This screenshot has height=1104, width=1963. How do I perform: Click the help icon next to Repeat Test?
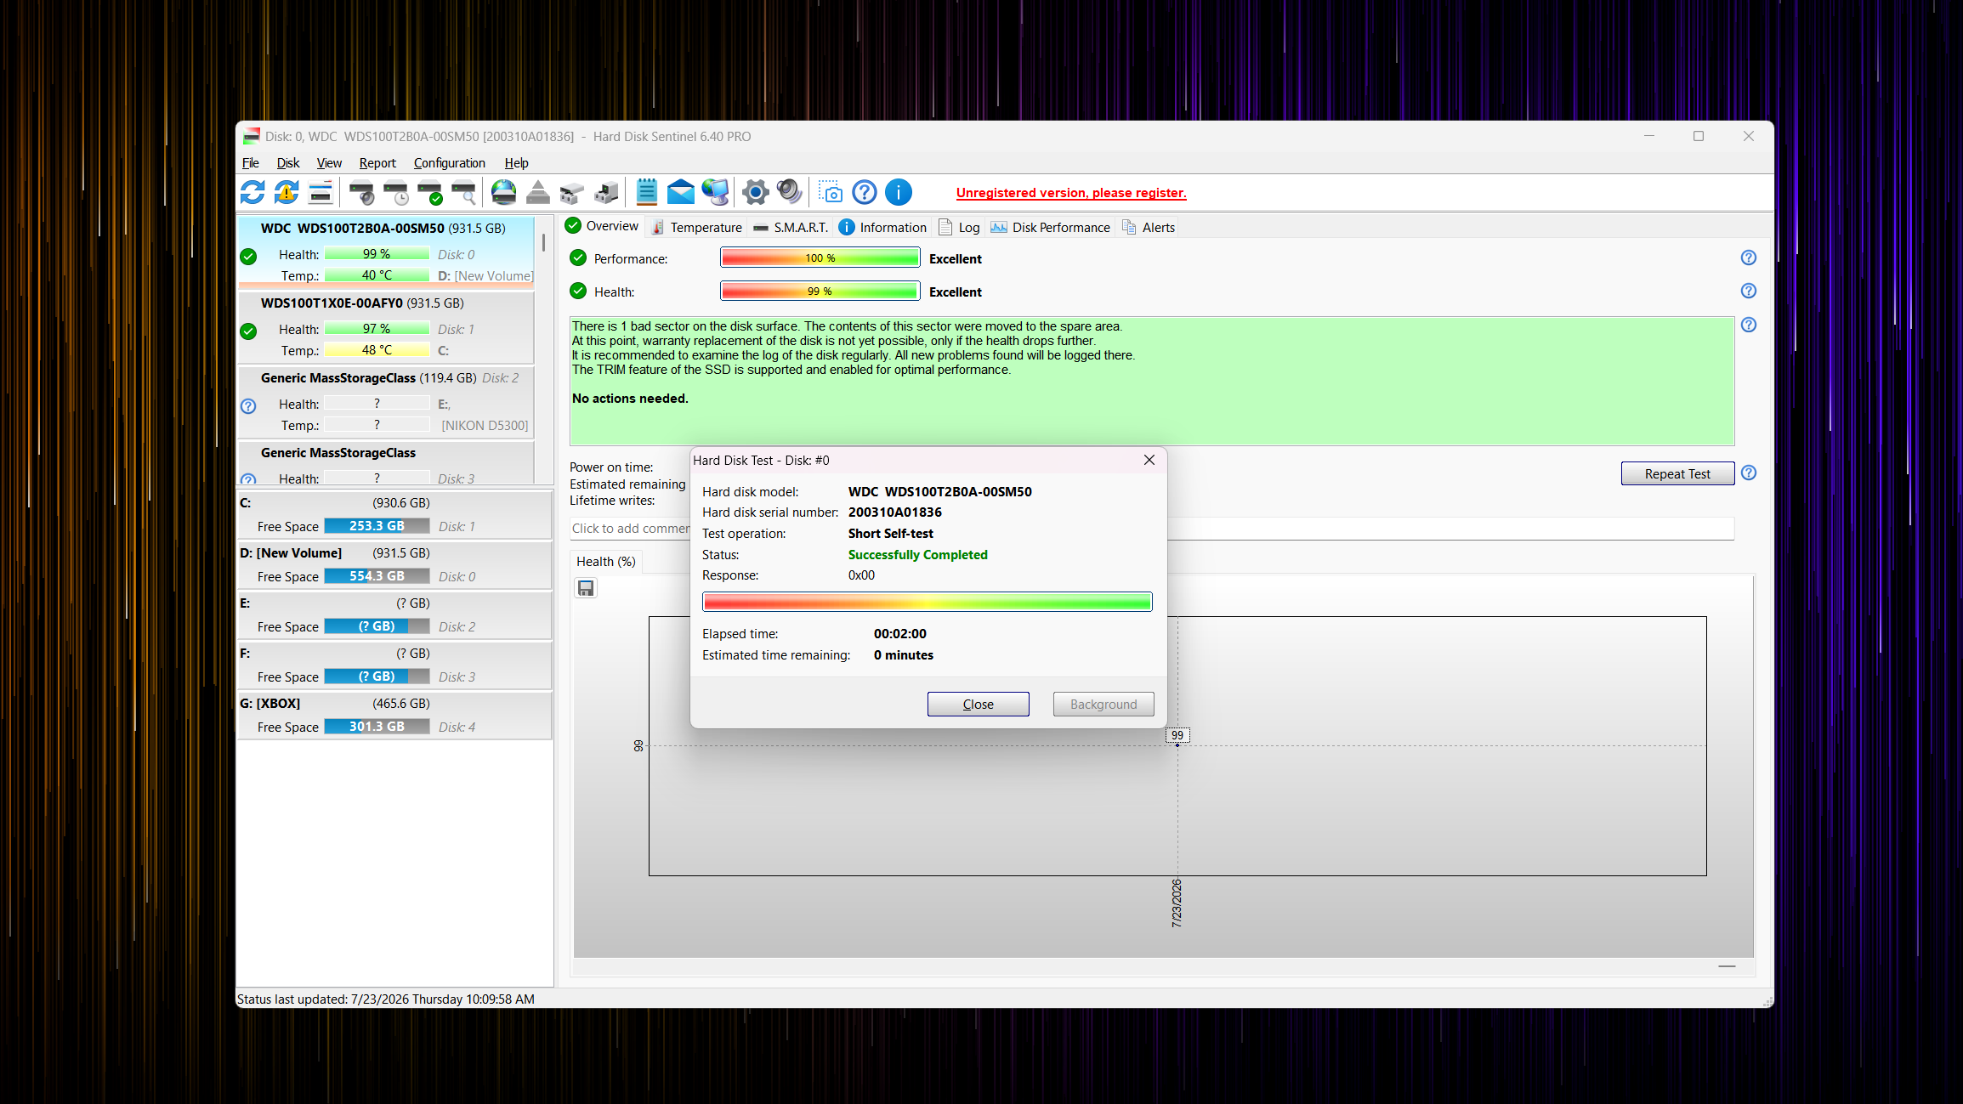click(1749, 473)
